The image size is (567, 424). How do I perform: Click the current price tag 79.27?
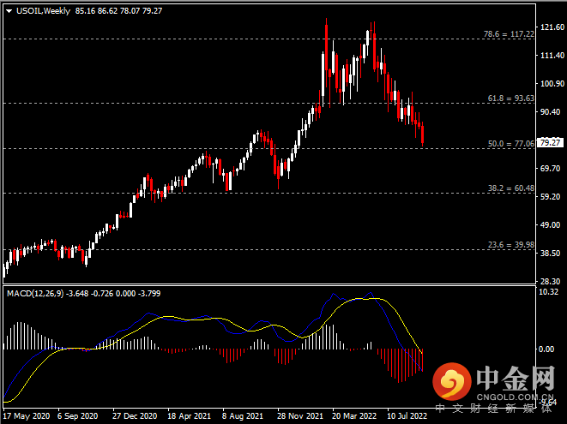(550, 143)
